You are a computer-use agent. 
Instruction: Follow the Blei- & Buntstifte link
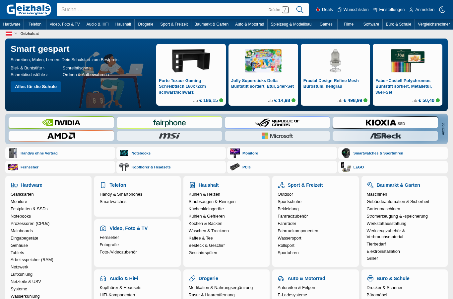tap(28, 68)
